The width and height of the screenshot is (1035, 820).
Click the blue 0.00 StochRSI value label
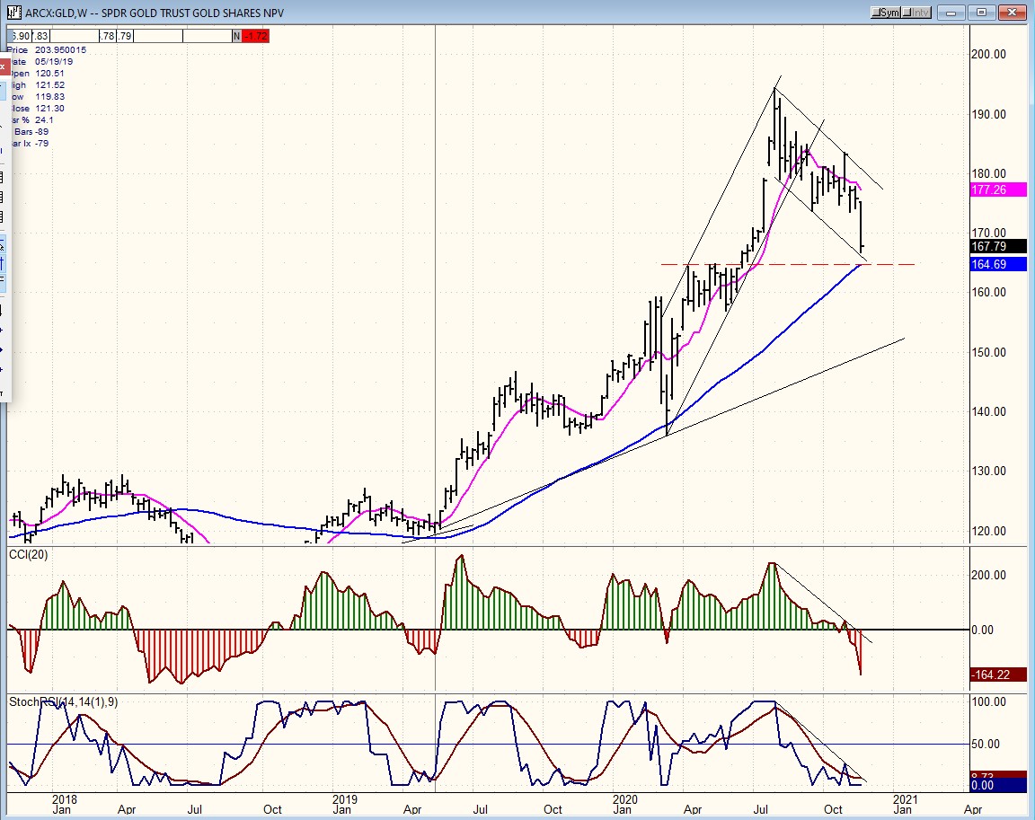998,786
